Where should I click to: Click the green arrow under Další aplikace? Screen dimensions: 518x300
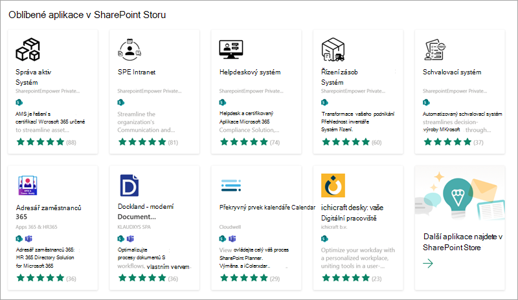pyautogui.click(x=428, y=263)
